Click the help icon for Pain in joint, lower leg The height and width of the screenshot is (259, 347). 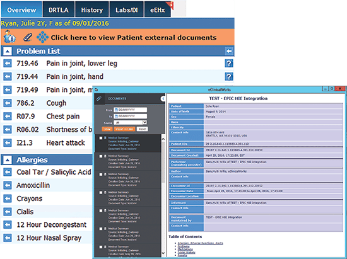point(229,64)
